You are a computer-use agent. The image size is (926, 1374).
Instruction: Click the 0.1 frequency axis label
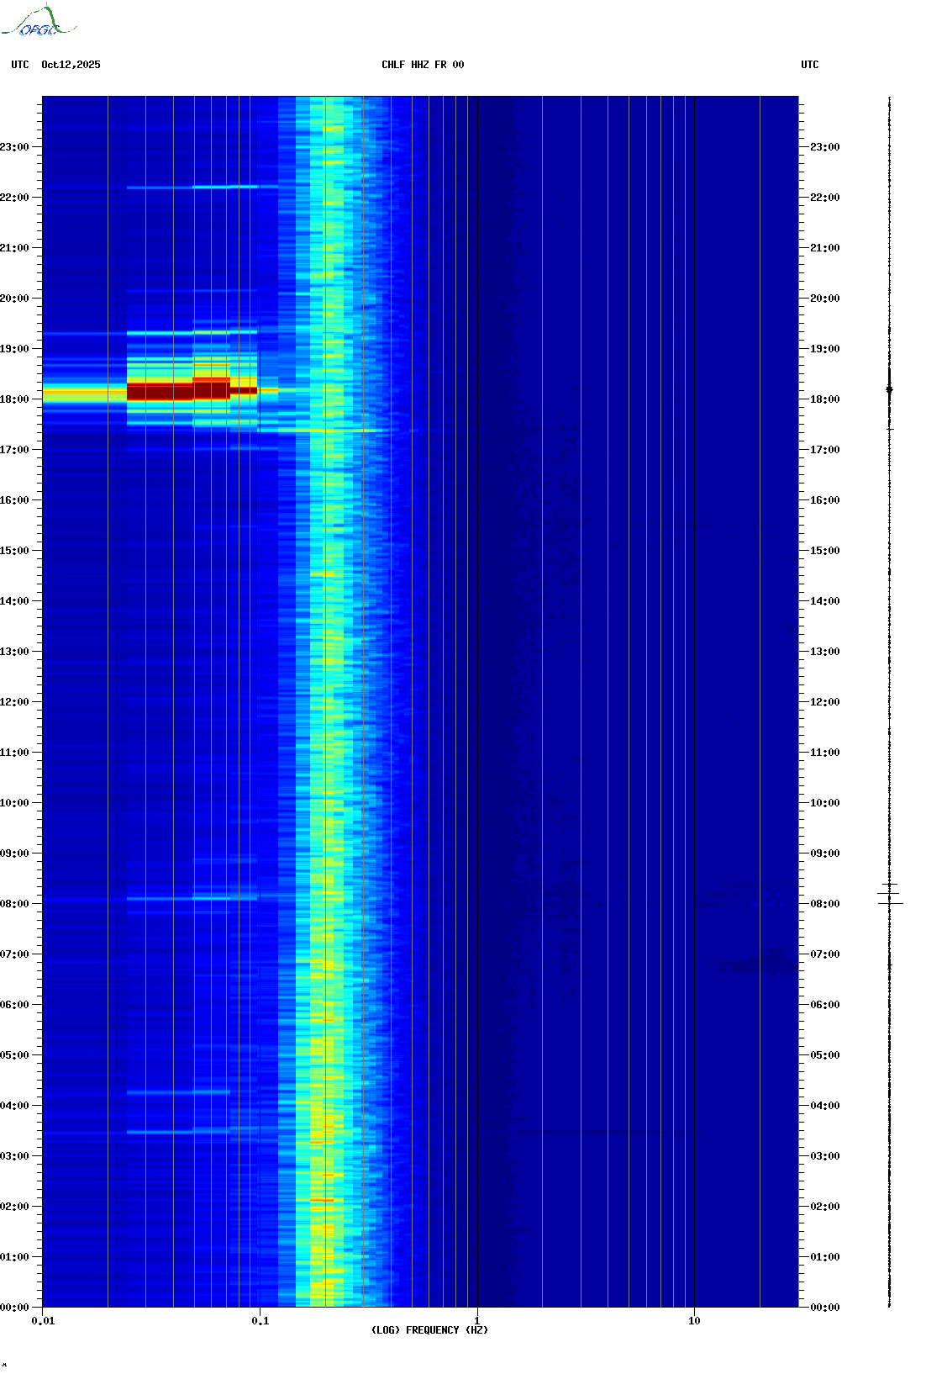coord(260,1321)
